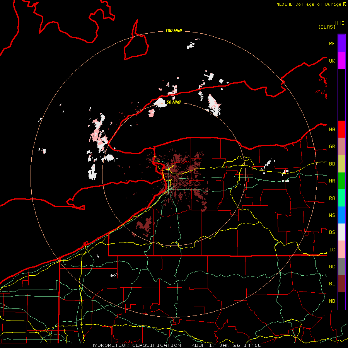Screen dimensions: 348x348
Task: Click the gray GC color swatch
Action: click(x=341, y=266)
